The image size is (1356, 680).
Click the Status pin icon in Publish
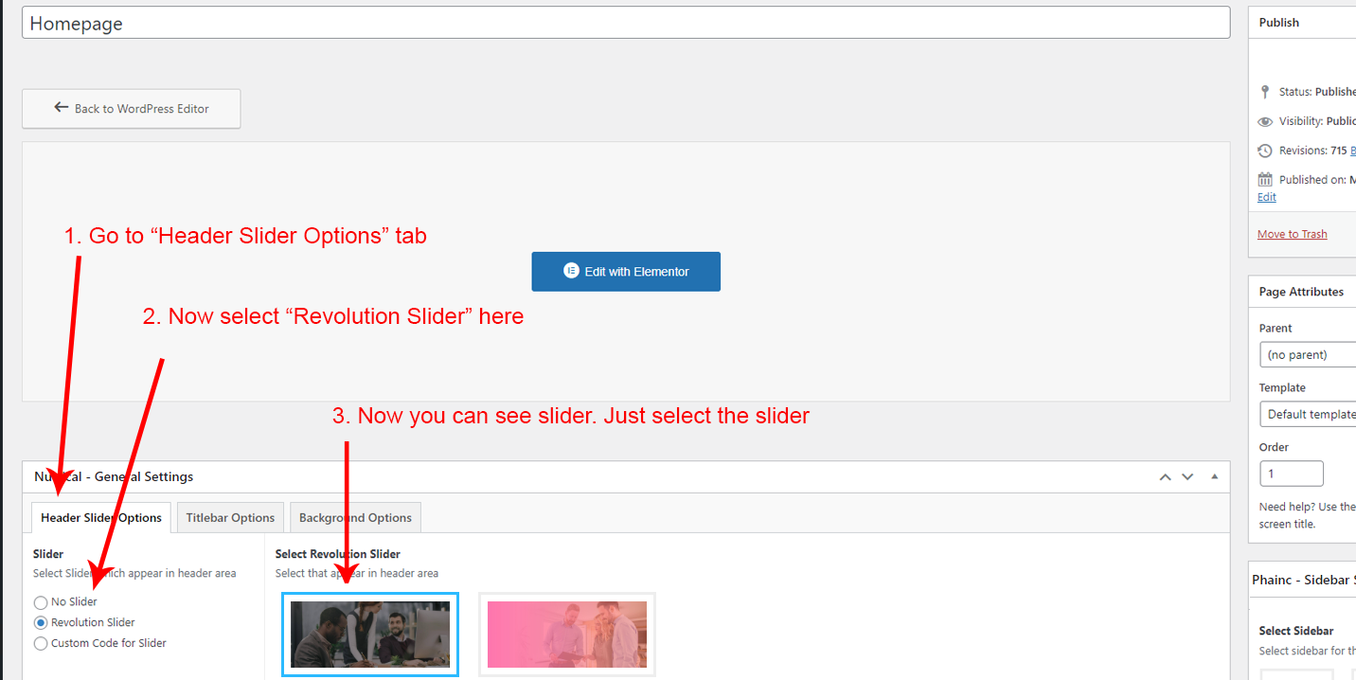[x=1264, y=92]
